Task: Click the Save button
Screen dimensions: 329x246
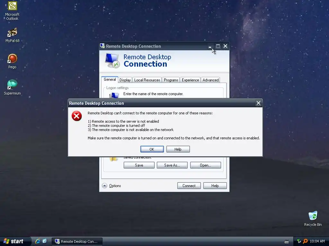Action: coord(139,165)
